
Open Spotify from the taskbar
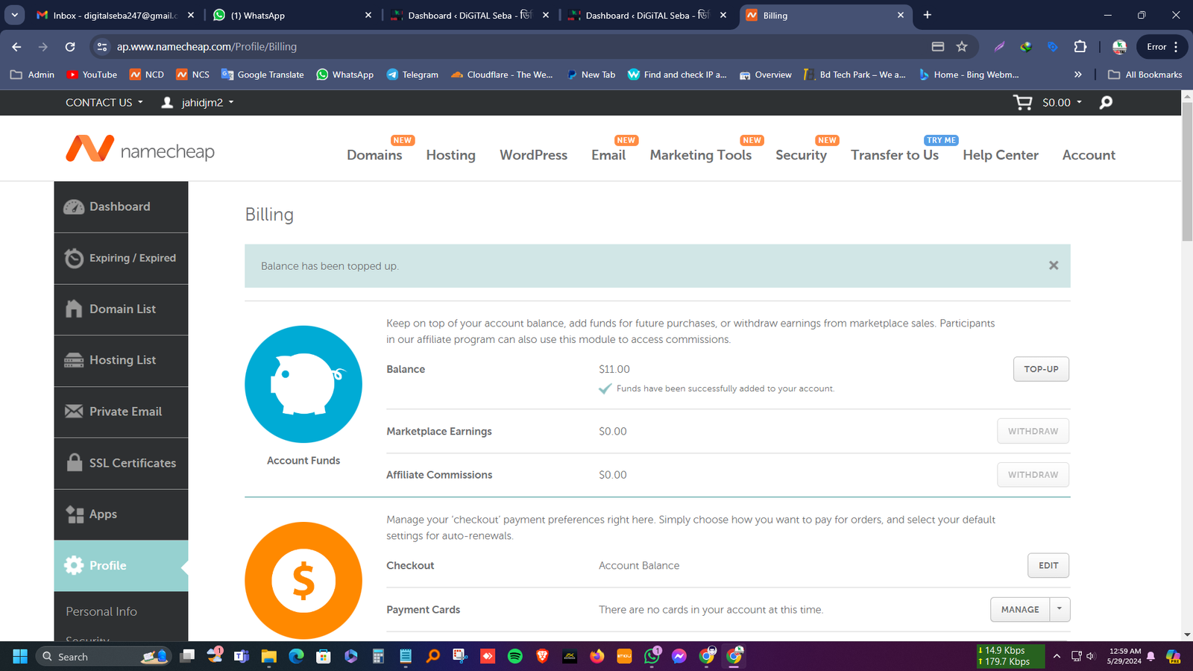[x=515, y=656]
